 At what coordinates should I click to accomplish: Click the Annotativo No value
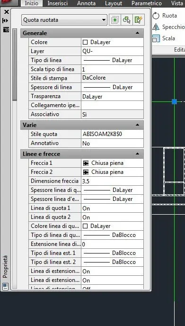click(112, 143)
